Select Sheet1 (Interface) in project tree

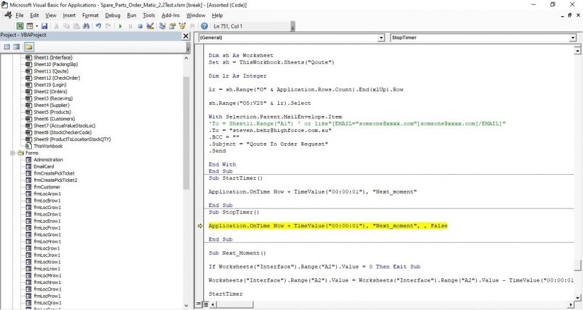pos(53,58)
